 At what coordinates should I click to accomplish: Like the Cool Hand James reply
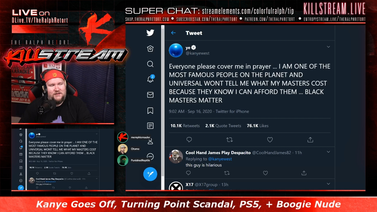265,173
